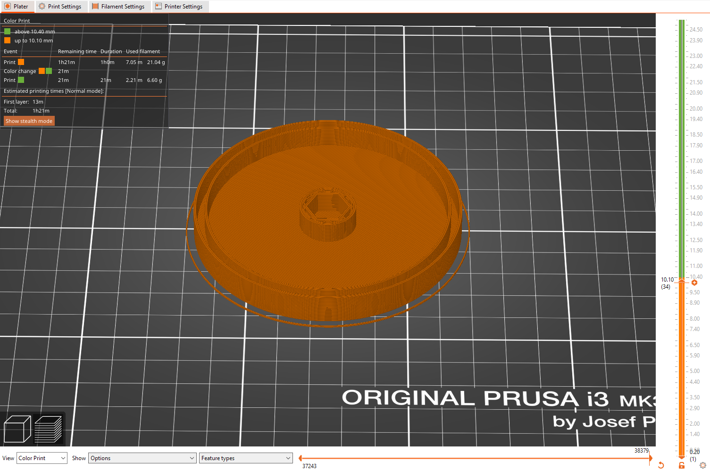Click the 'Event' column header
This screenshot has height=470, width=710.
tap(10, 51)
